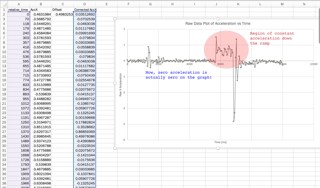Click the relative_time cell with value 714
This screenshot has height=188, width=320.
pos(19,71)
